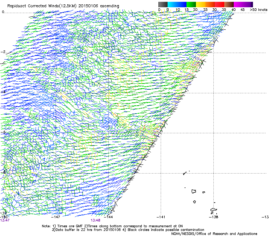
Task: Click the '-144' longitude axis label
Action: point(109,217)
